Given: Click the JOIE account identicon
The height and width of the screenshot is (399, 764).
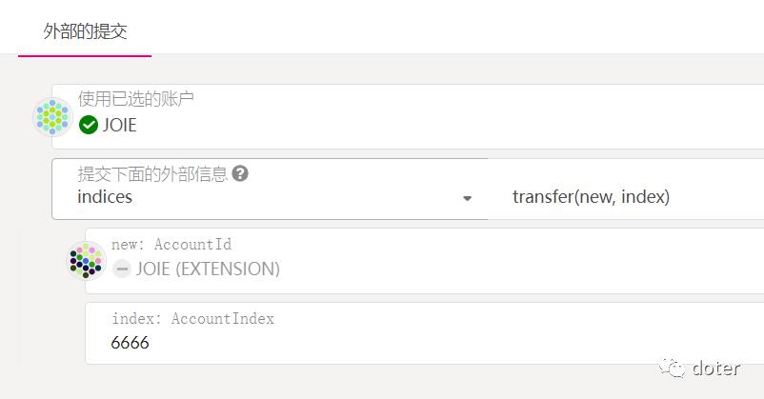Looking at the screenshot, I should point(53,117).
